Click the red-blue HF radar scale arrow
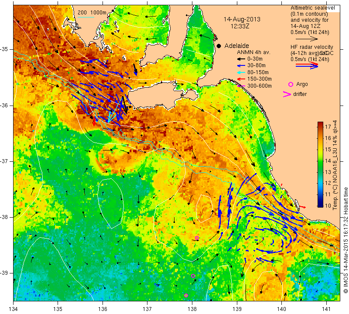This screenshot has width=349, height=314. click(307, 65)
